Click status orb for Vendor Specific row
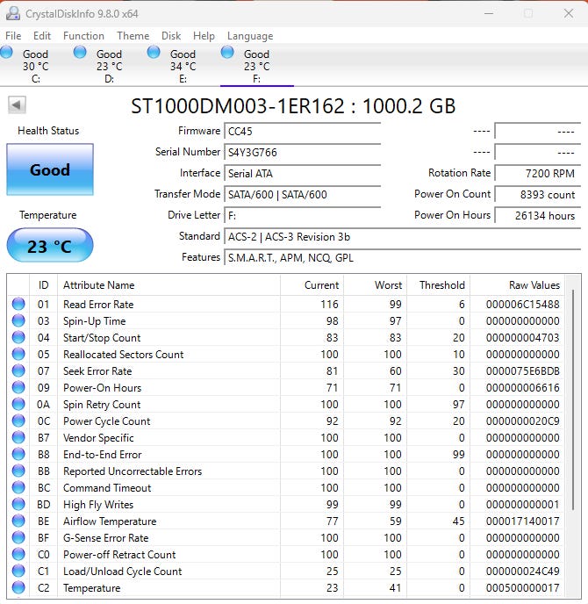Viewport: 588px width, 604px height. [x=18, y=437]
